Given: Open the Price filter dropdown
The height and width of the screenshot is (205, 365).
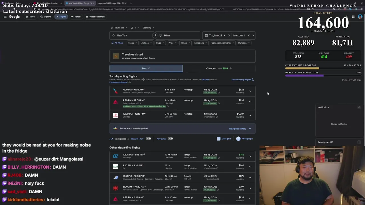Looking at the screenshot, I should (x=172, y=43).
